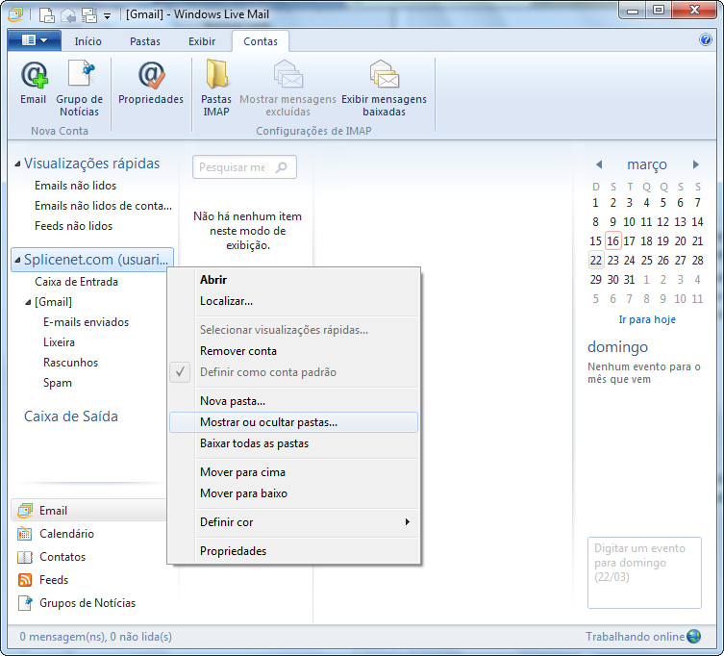The width and height of the screenshot is (724, 656).
Task: Open the blue application menu button
Action: tap(35, 40)
